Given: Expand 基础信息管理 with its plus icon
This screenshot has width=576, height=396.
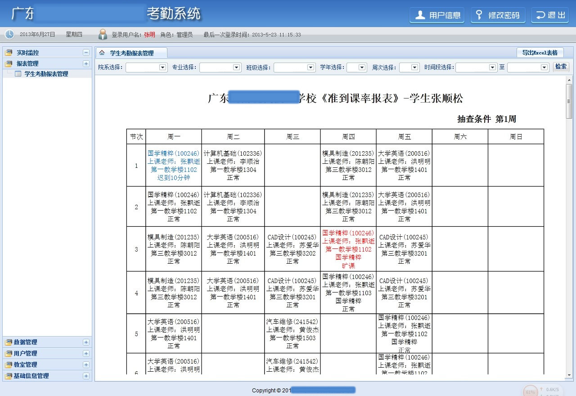Looking at the screenshot, I should [x=86, y=376].
